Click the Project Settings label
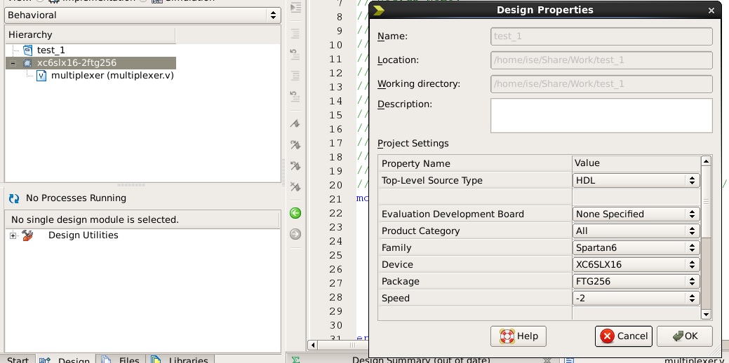The height and width of the screenshot is (363, 729). tap(413, 144)
